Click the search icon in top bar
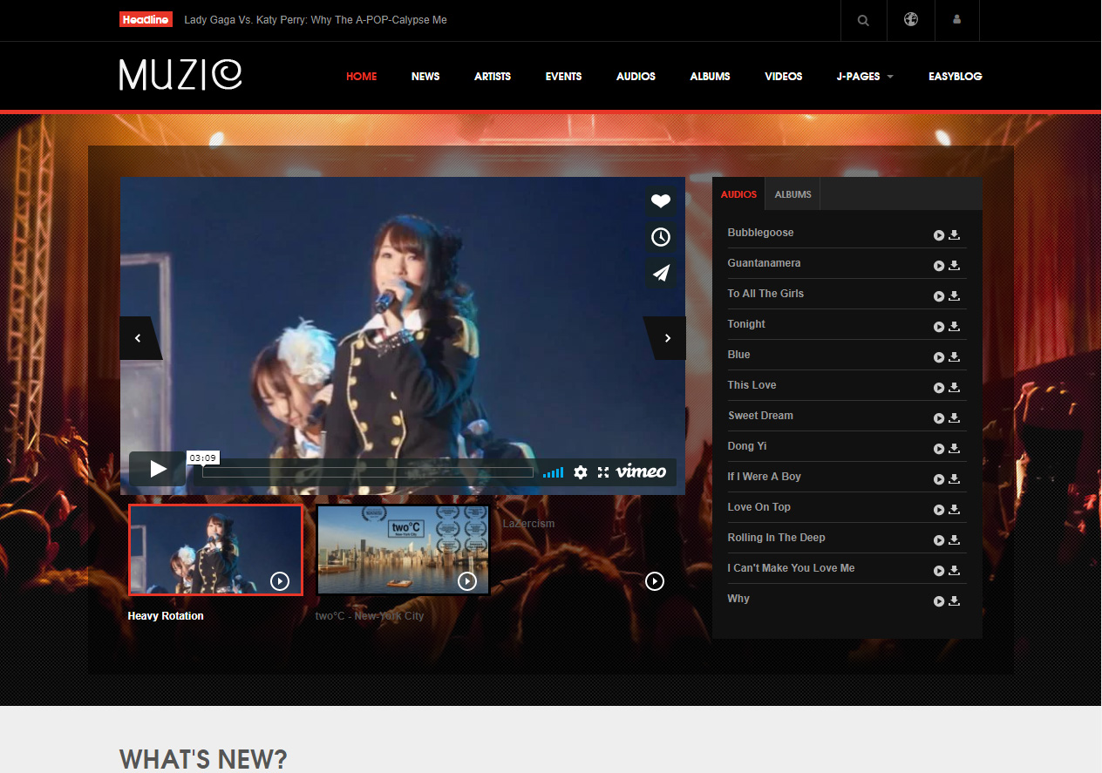 click(x=863, y=20)
